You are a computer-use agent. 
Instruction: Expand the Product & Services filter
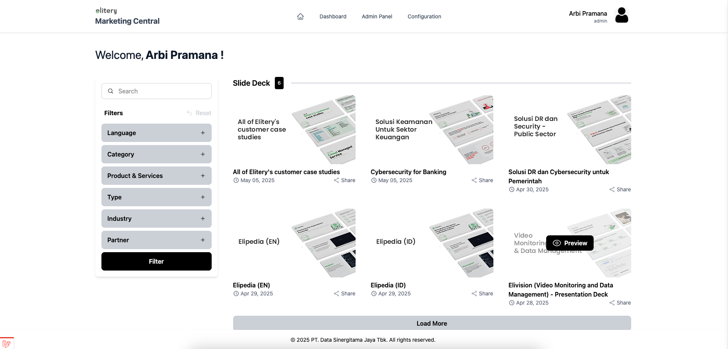pos(157,176)
